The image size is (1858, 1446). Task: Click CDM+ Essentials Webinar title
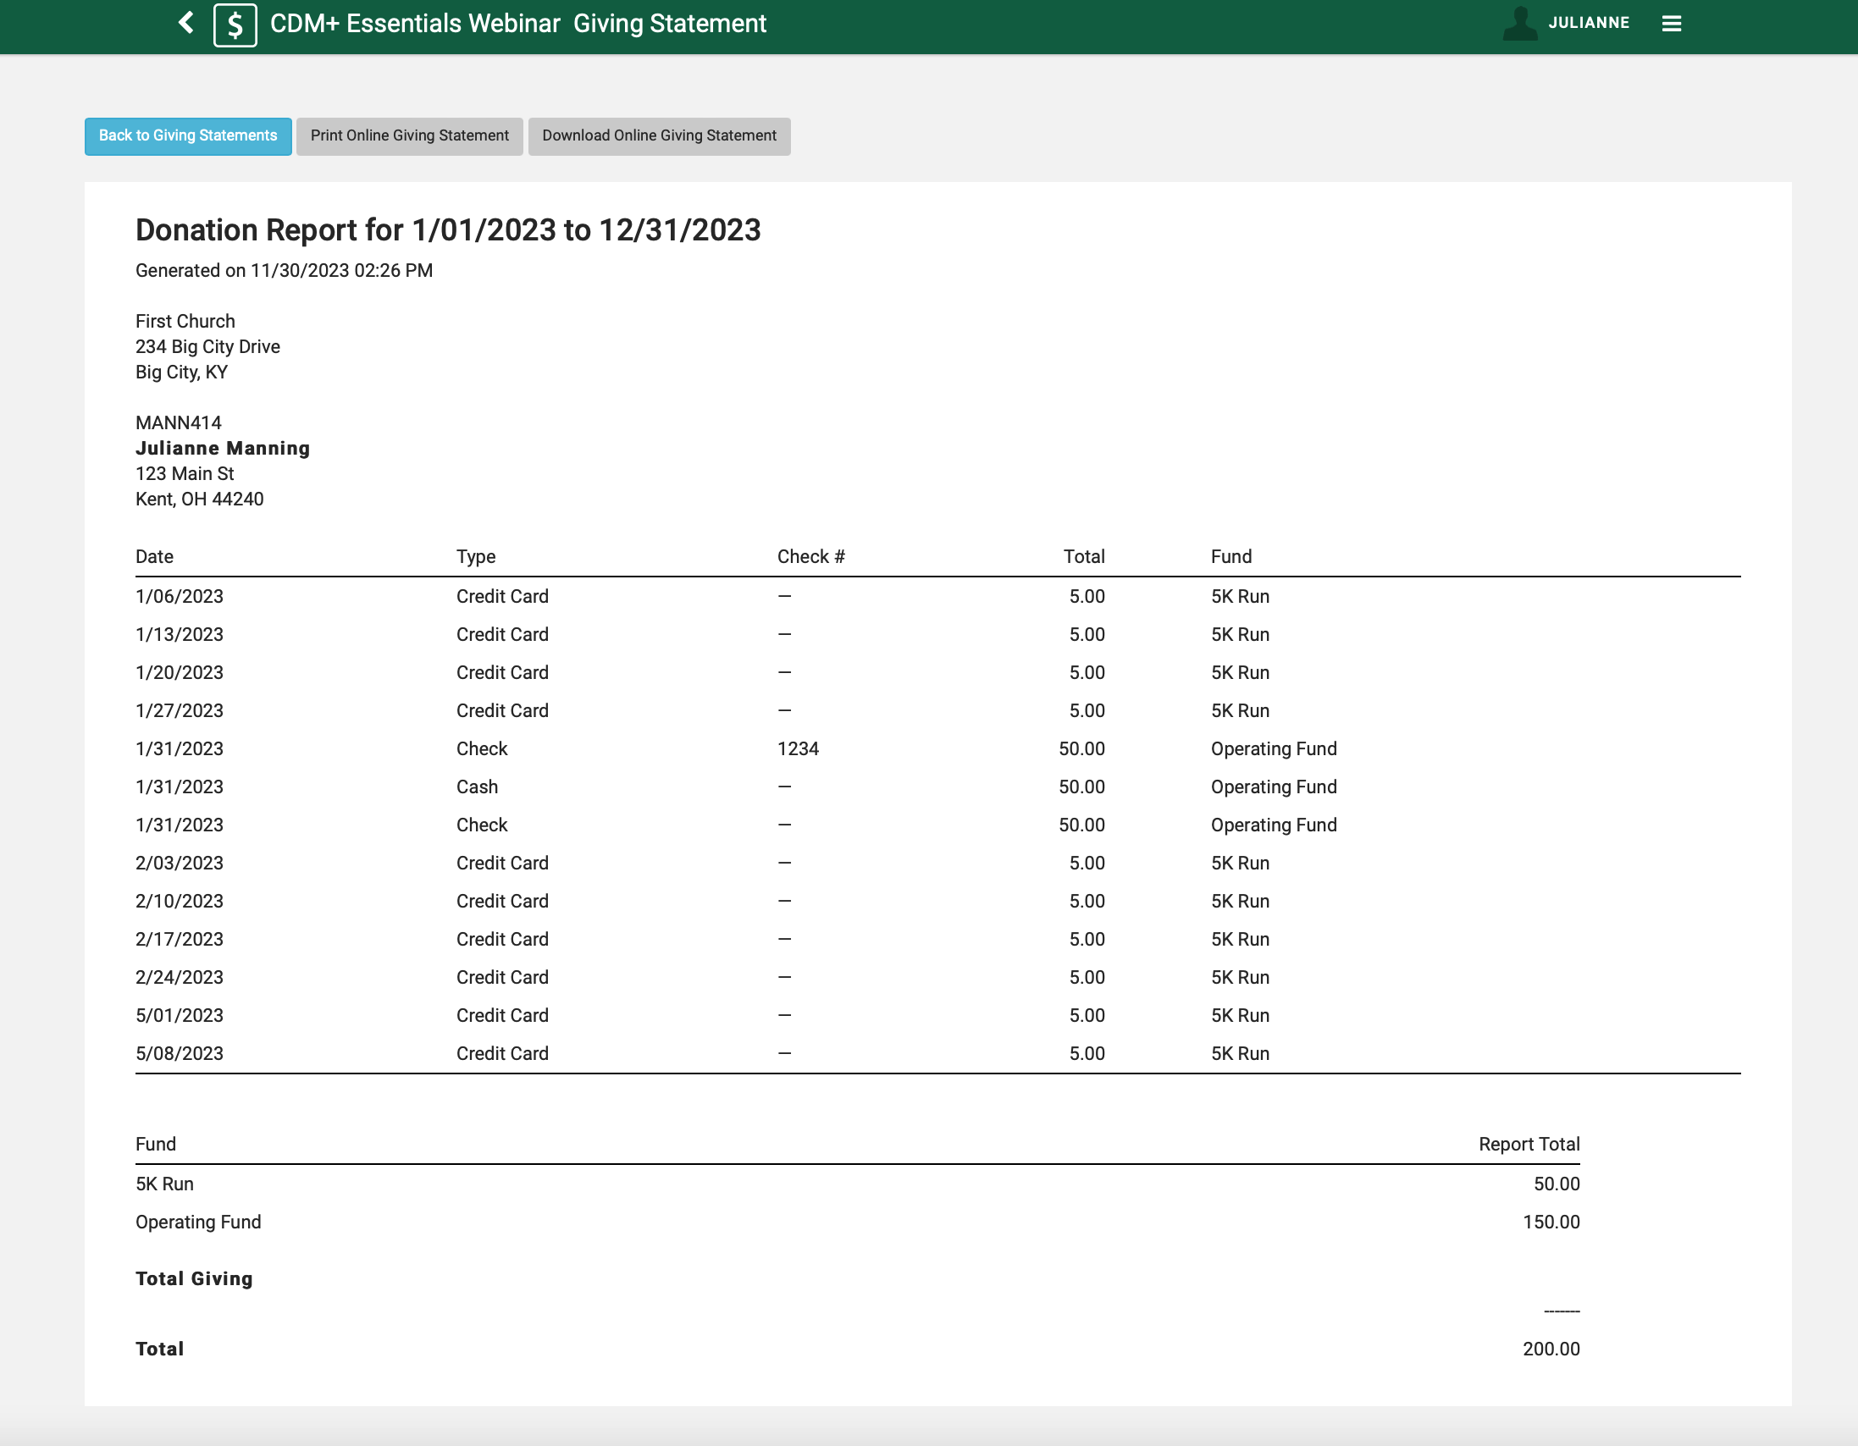click(x=415, y=24)
